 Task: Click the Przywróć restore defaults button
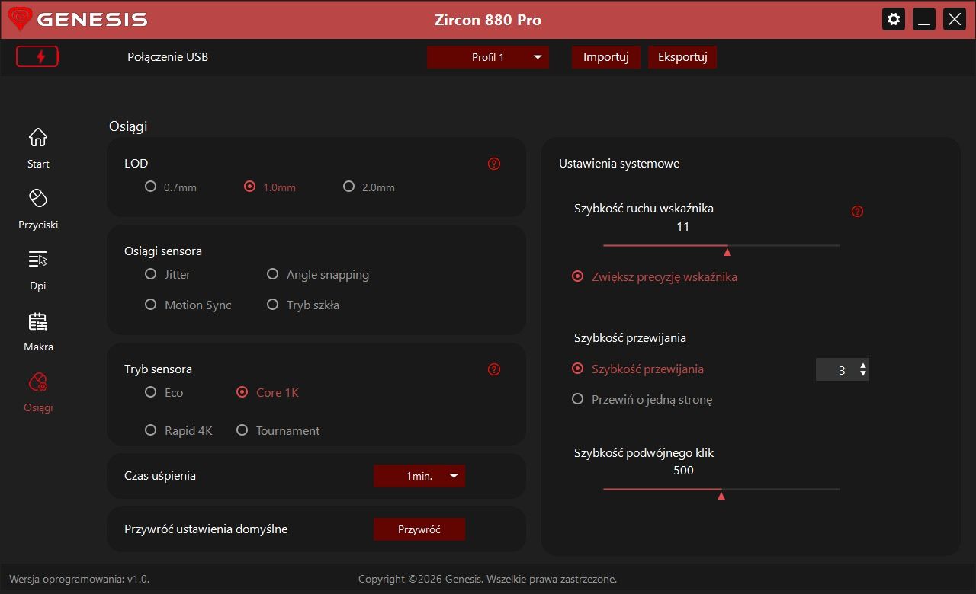419,529
